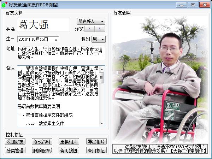Click inside the 地址 address text box
The image size is (212, 159).
(60, 53)
